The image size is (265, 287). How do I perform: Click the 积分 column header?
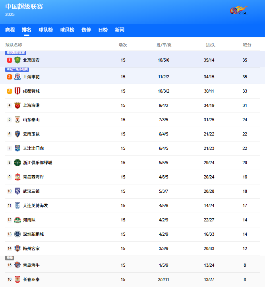click(x=247, y=45)
